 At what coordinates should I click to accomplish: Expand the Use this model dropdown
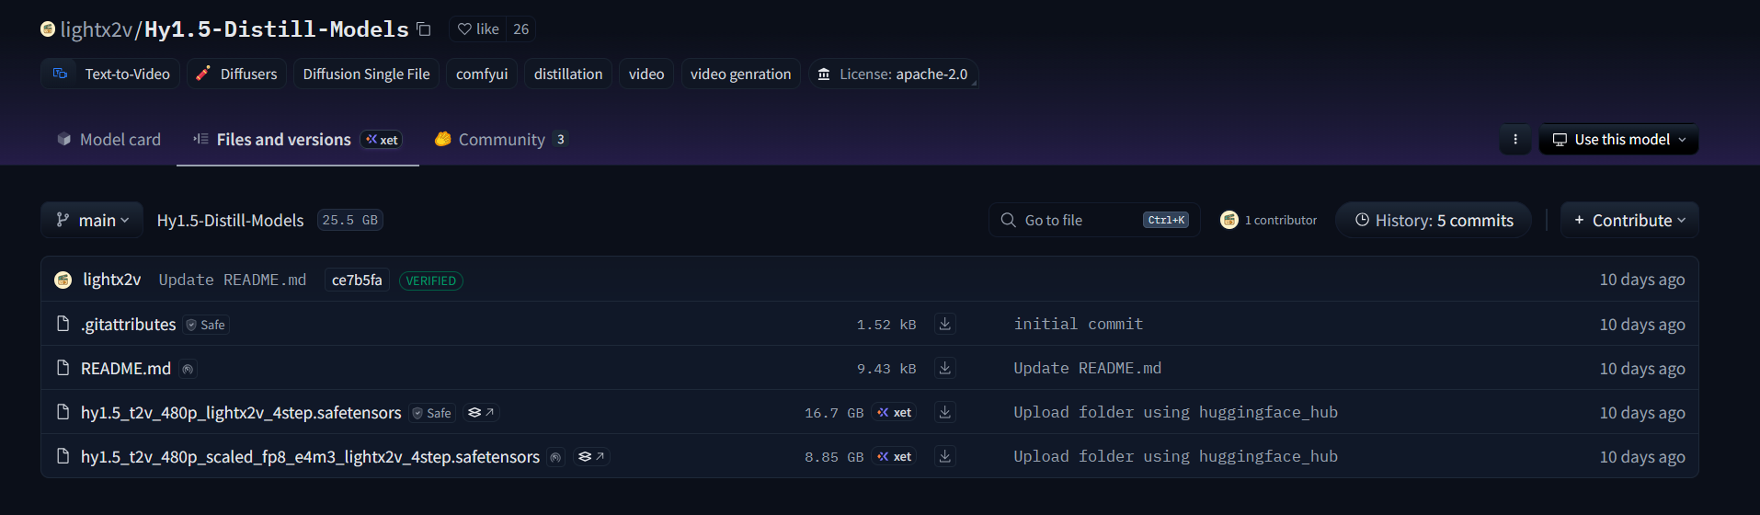(x=1618, y=140)
